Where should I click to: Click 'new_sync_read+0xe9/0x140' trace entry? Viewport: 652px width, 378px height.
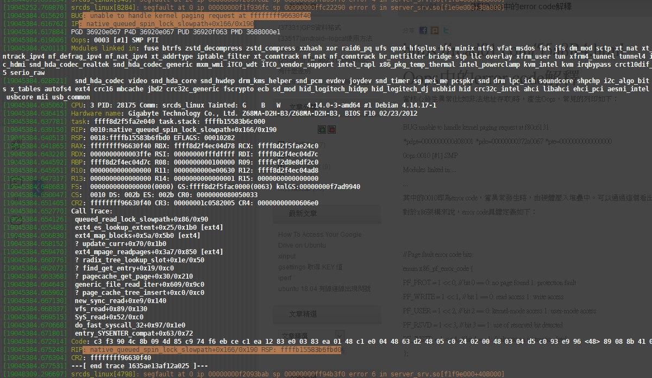121,300
